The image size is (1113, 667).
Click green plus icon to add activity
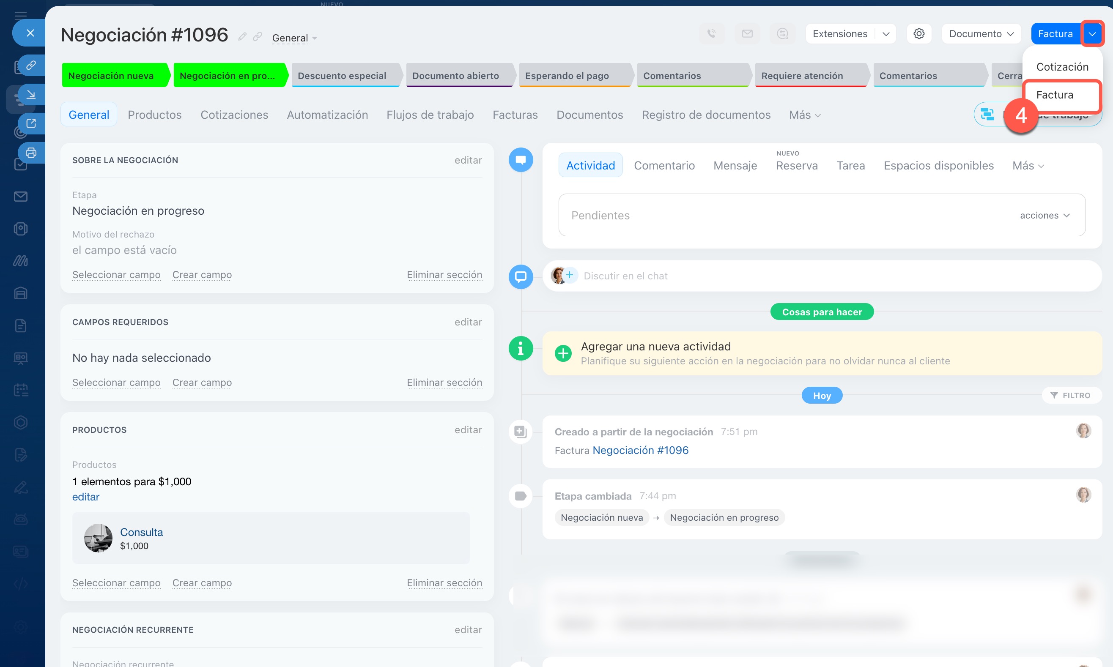coord(563,353)
